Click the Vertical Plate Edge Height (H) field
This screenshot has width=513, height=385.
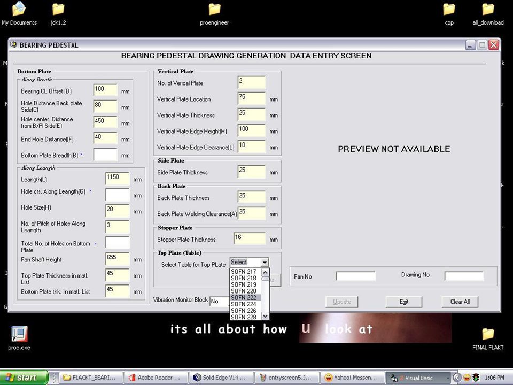pyautogui.click(x=252, y=130)
